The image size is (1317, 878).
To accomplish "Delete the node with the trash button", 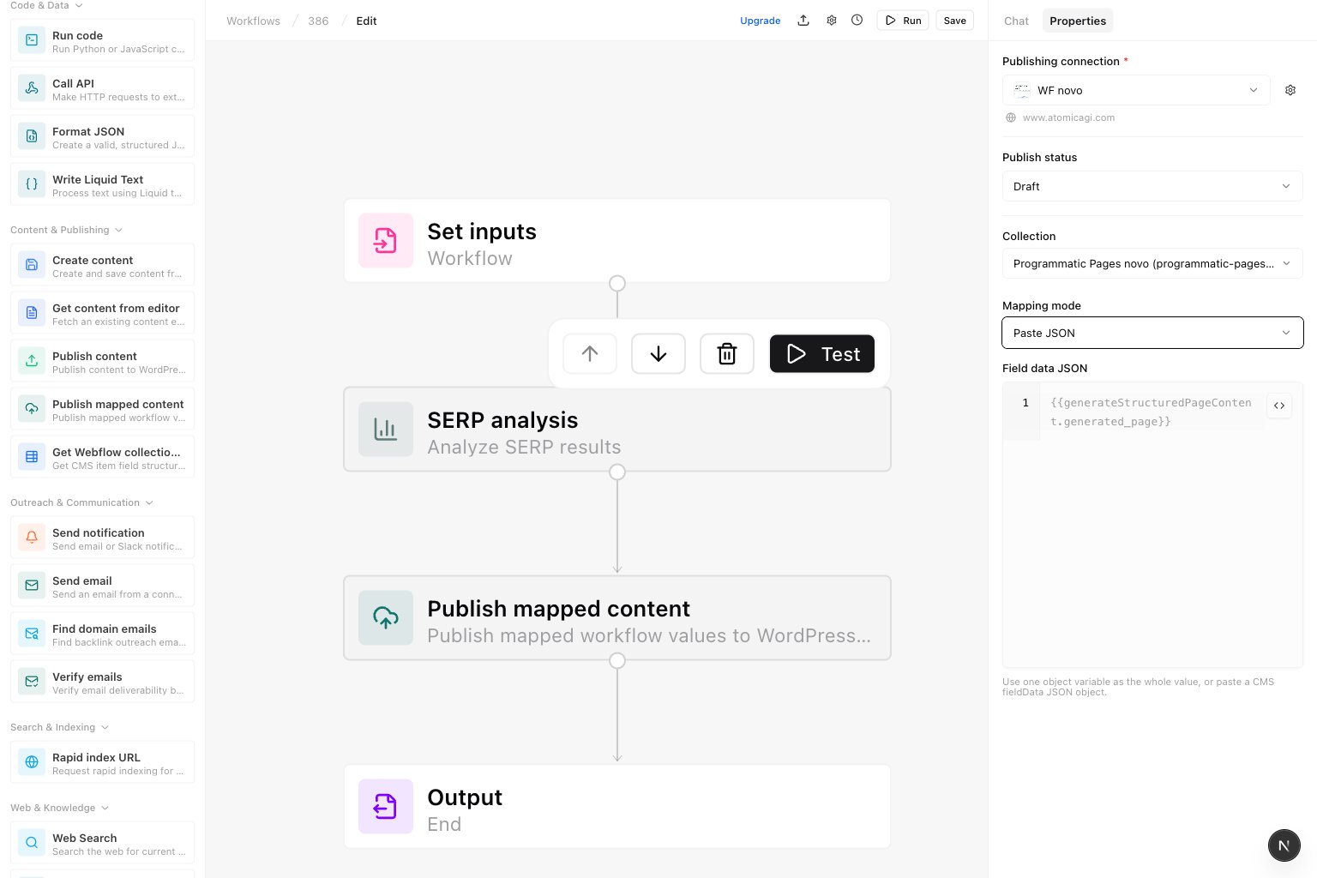I will click(727, 353).
